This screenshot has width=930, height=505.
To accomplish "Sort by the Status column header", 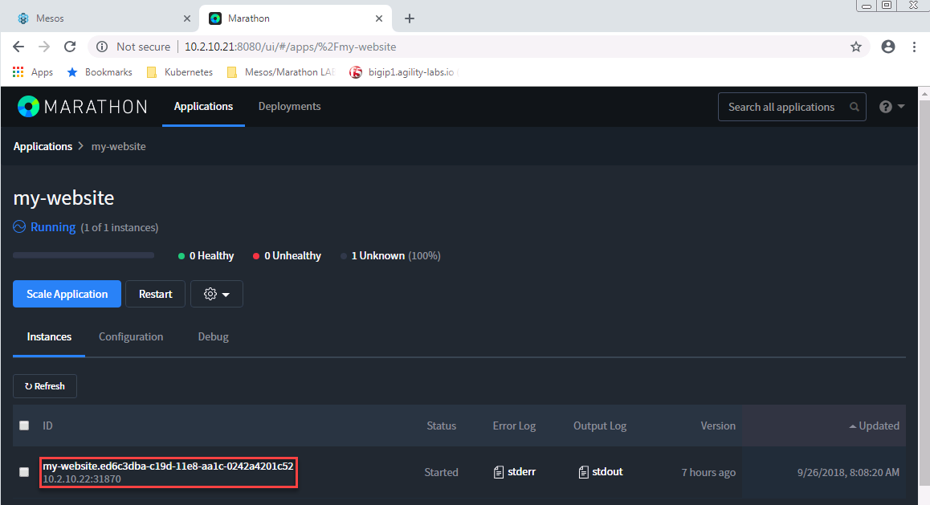I will pos(441,426).
